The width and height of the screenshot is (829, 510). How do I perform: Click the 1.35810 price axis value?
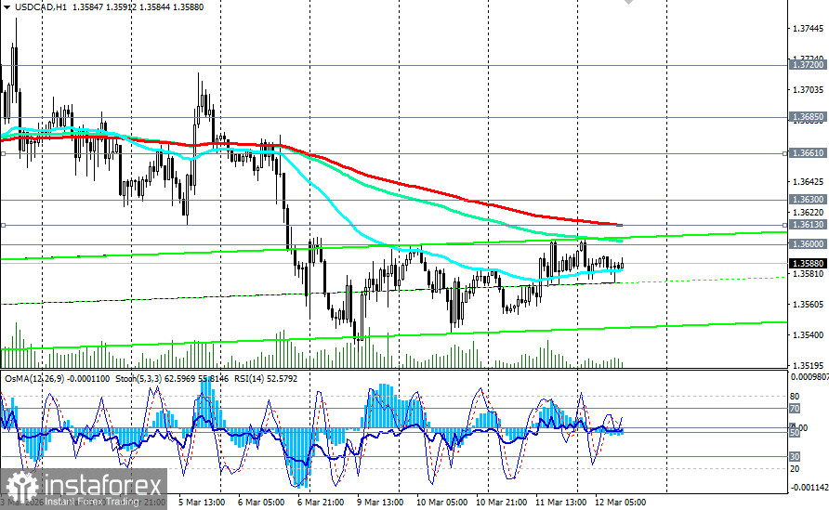(809, 273)
